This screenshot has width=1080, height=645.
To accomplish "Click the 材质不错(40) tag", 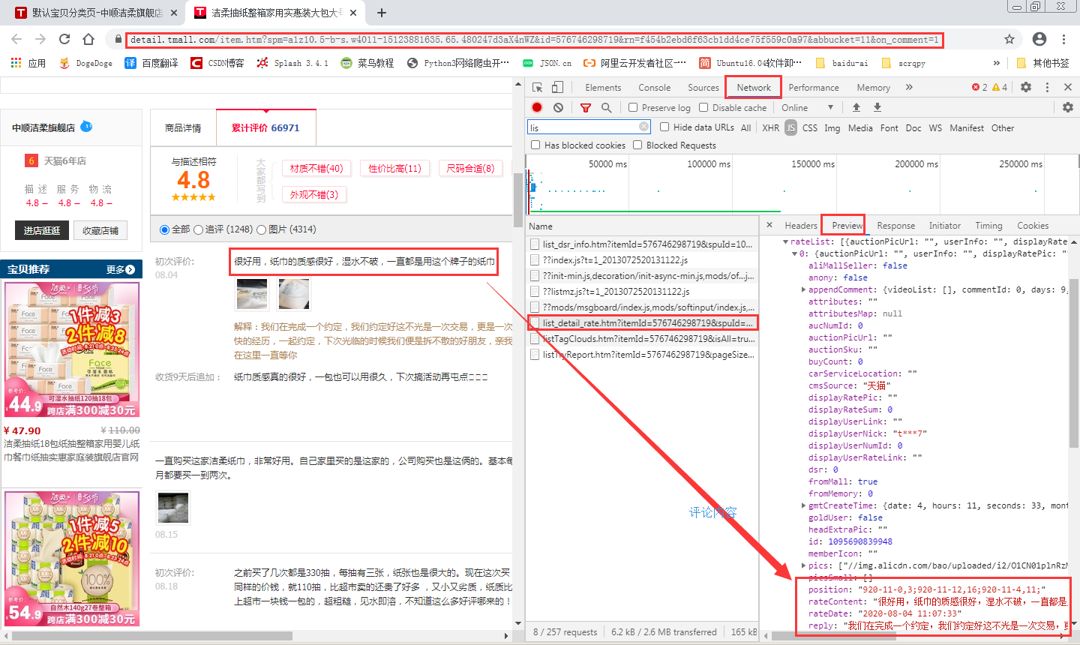I will pos(316,168).
